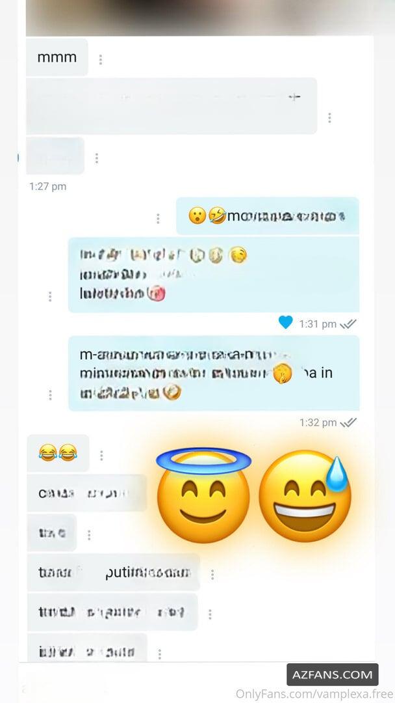Open options dots beside the message containing "puti"
Viewport: 395px width, 703px height.
212,574
